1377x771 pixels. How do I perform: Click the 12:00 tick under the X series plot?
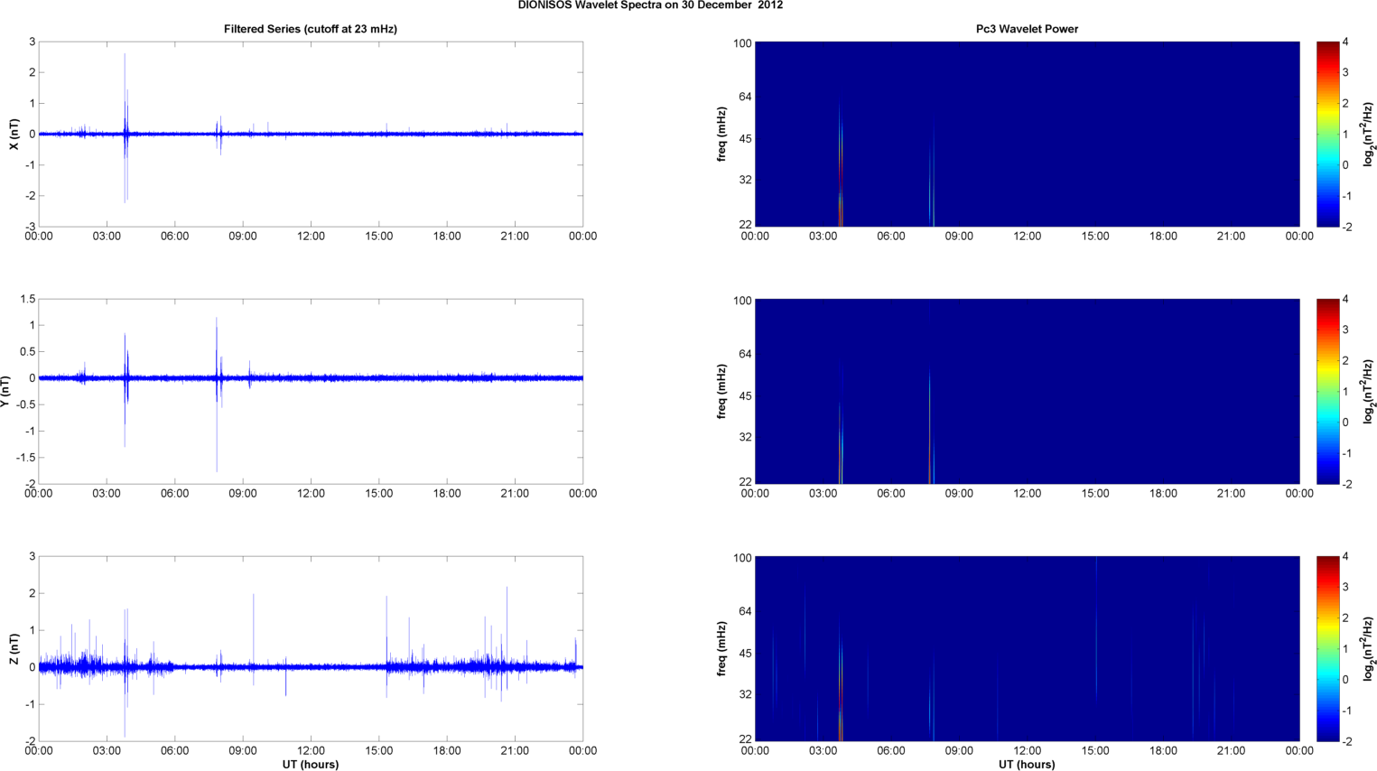tap(311, 237)
